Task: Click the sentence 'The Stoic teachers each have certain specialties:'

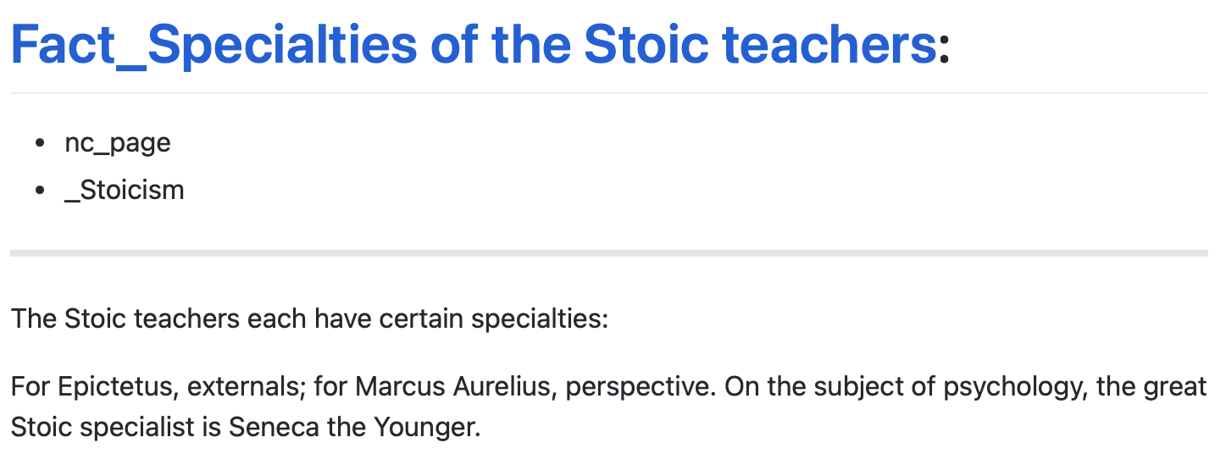Action: pyautogui.click(x=309, y=319)
